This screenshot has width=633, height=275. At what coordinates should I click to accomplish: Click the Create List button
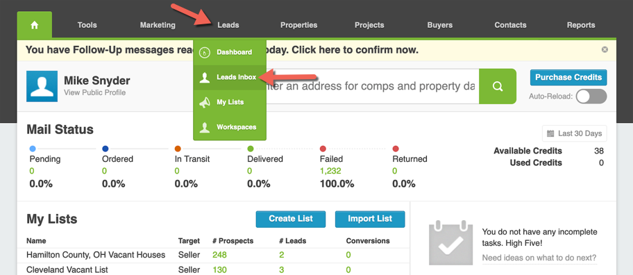291,219
